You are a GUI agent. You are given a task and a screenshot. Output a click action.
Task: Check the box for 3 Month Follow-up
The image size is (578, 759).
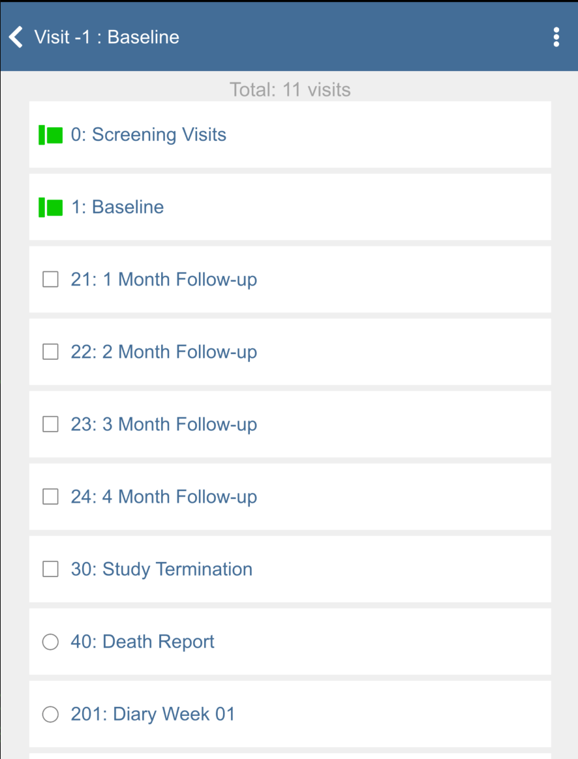point(50,424)
